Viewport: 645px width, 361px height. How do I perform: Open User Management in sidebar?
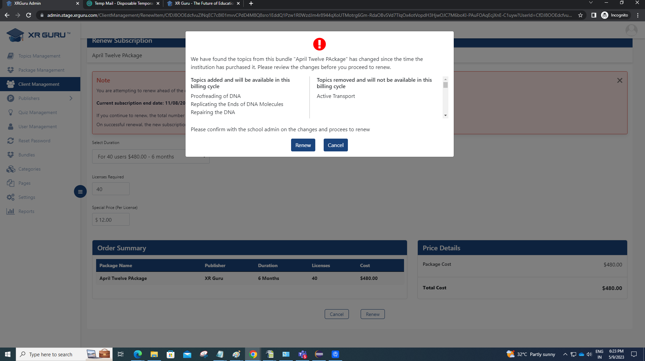37,127
